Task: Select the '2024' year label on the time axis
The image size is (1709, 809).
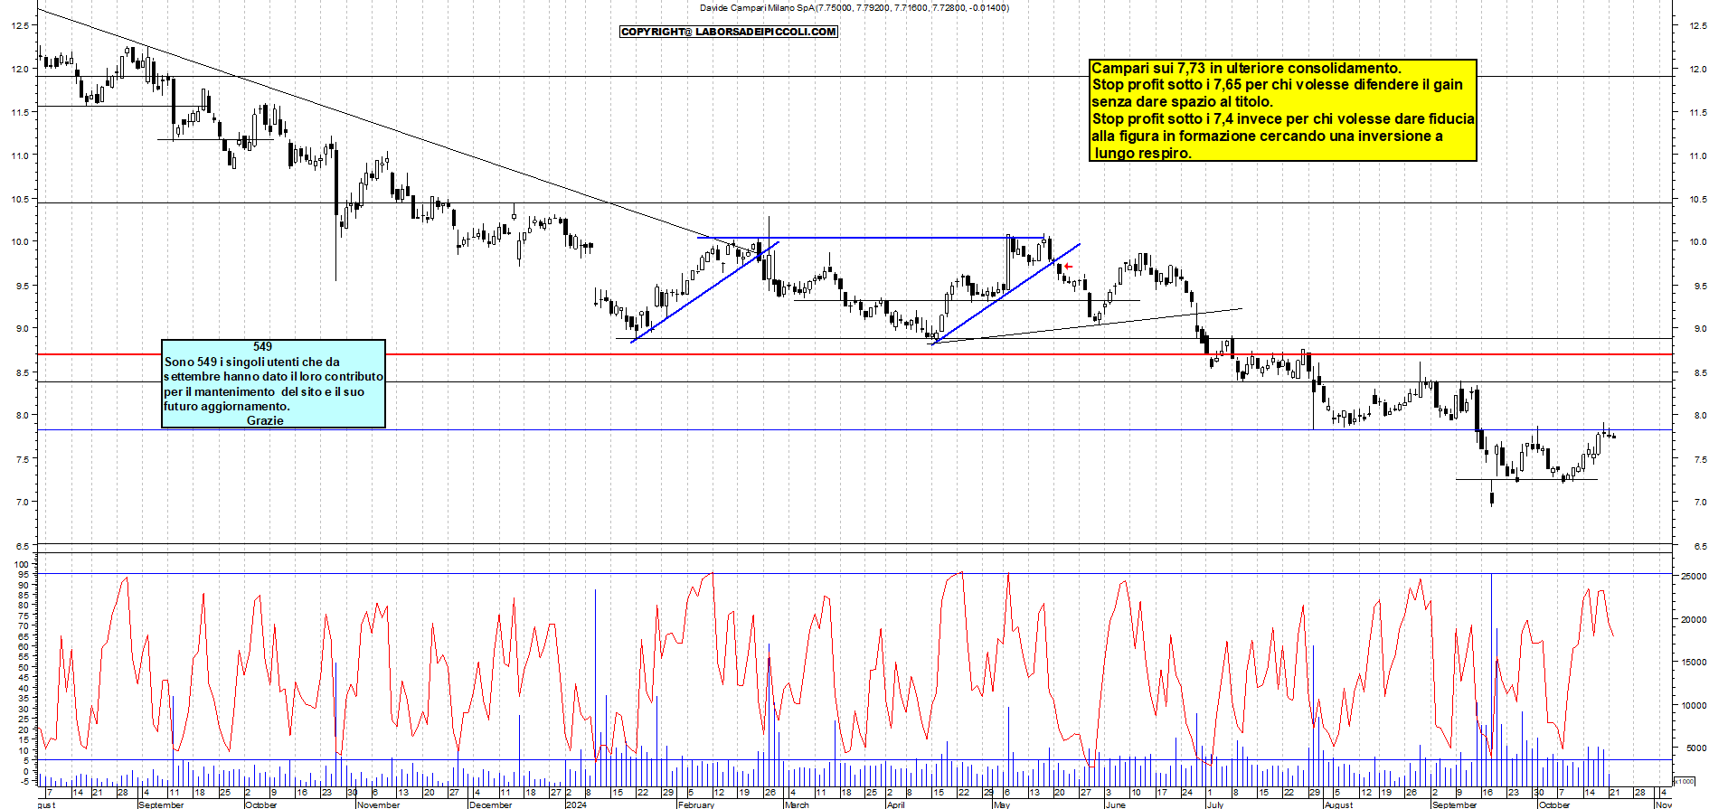Action: (x=575, y=804)
